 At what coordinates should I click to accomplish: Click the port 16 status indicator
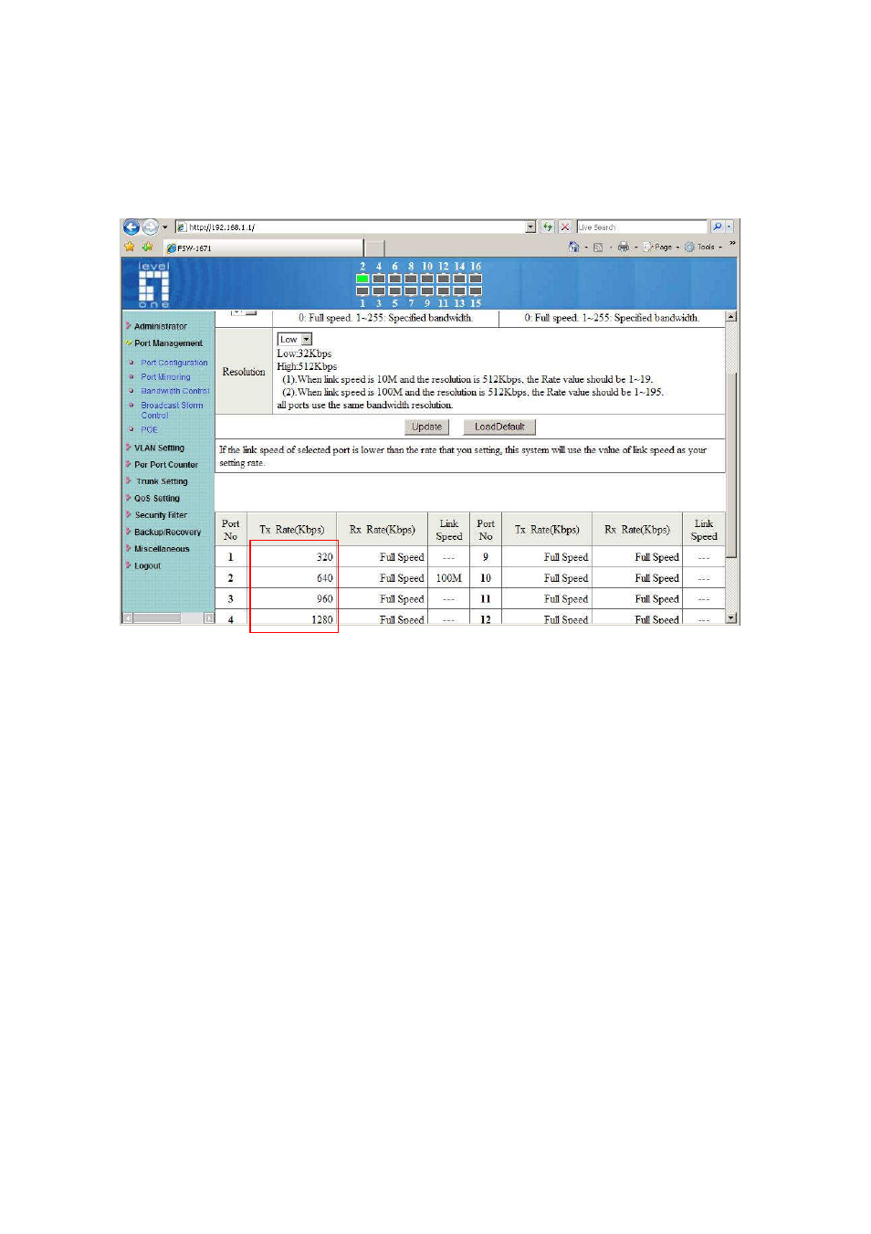click(476, 279)
